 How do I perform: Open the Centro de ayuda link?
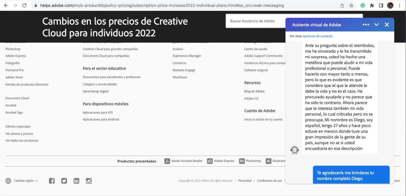(x=256, y=49)
